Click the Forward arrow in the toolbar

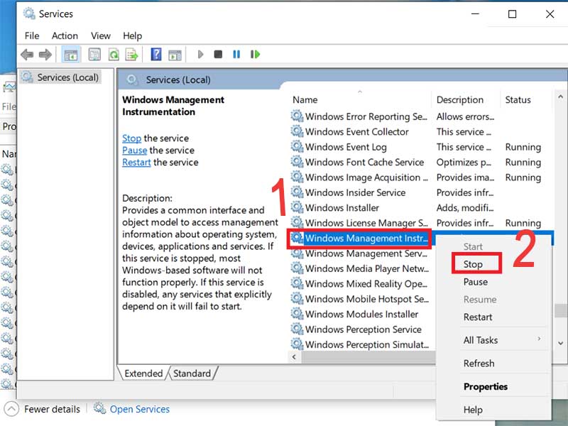(45, 55)
